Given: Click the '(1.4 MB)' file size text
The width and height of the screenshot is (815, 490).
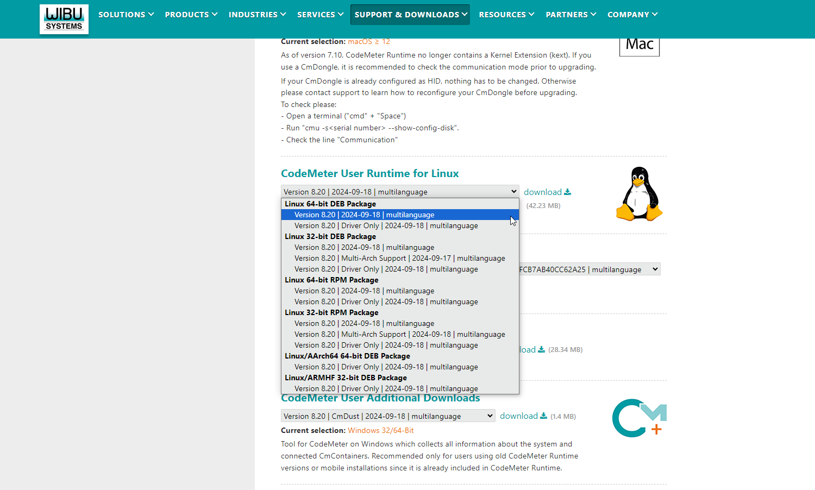Looking at the screenshot, I should pos(563,417).
